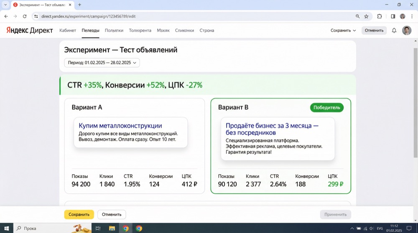
Task: Click the Показы value 94 200
Action: pyautogui.click(x=81, y=184)
